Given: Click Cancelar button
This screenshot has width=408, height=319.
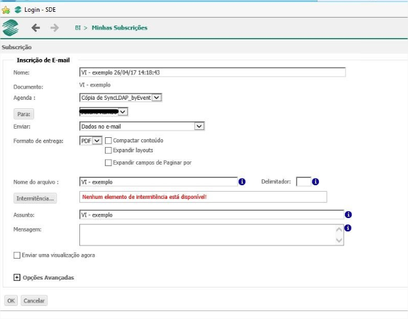Looking at the screenshot, I should pos(34,301).
